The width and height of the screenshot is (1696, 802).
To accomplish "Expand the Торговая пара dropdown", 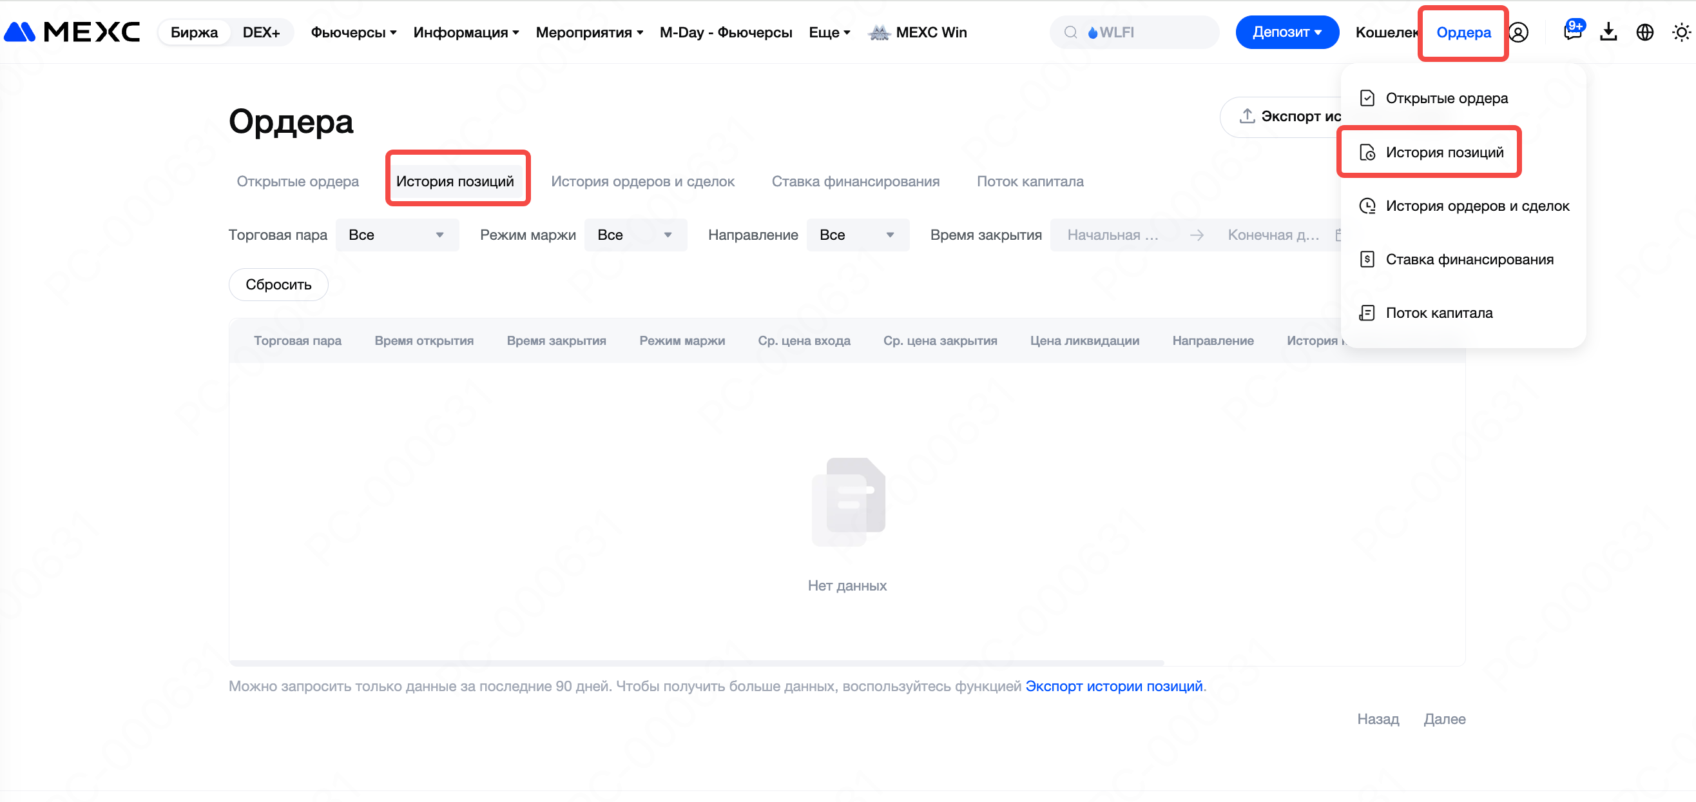I will (397, 235).
